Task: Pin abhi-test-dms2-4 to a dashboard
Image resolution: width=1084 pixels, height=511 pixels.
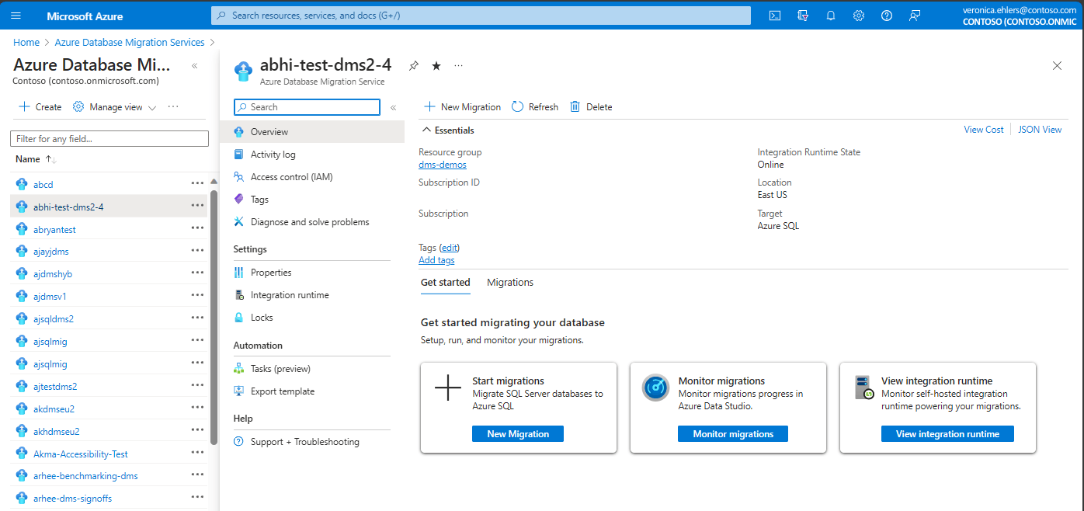Action: coord(414,65)
